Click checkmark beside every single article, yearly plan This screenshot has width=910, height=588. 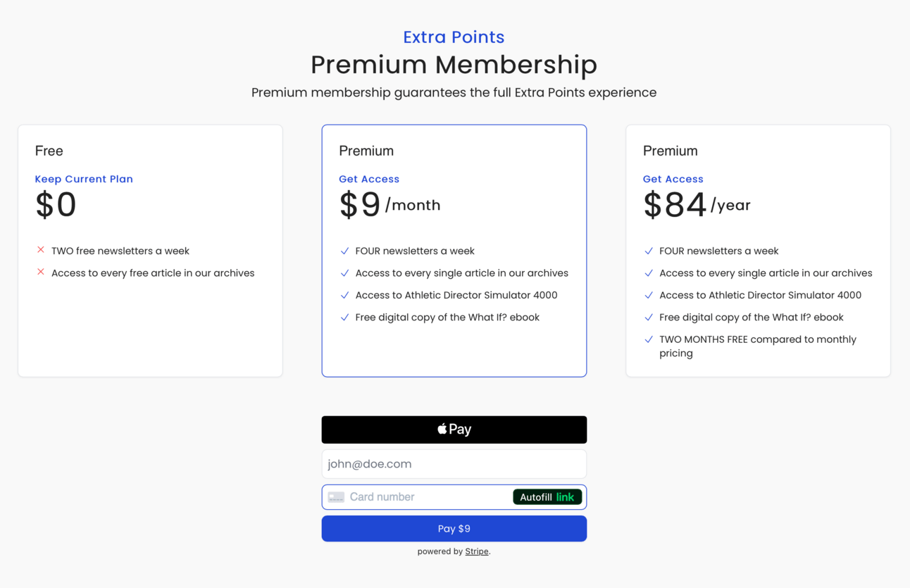[649, 273]
